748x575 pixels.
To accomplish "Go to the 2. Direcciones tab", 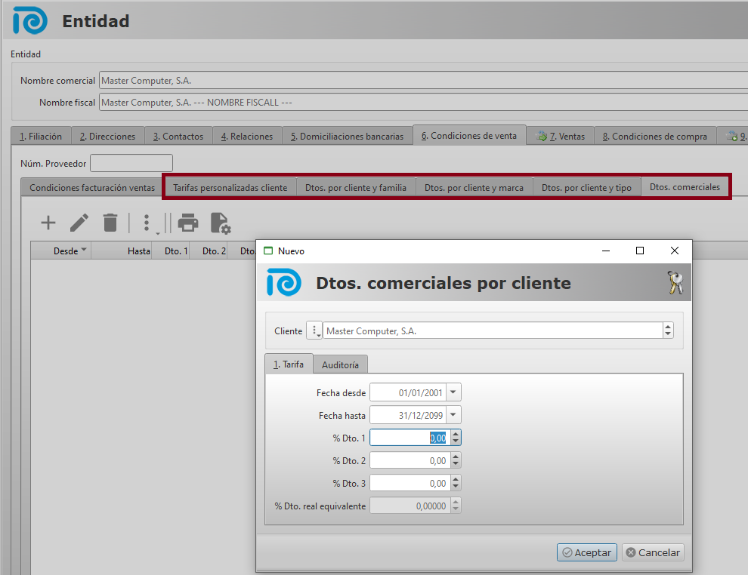I will 108,137.
